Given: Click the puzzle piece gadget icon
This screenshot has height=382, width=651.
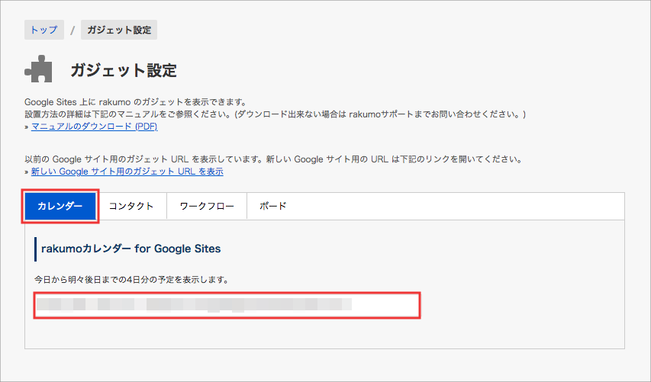Looking at the screenshot, I should pos(38,69).
